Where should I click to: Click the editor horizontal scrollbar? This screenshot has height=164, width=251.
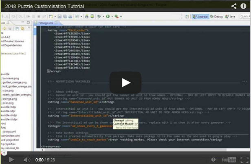coord(135,150)
